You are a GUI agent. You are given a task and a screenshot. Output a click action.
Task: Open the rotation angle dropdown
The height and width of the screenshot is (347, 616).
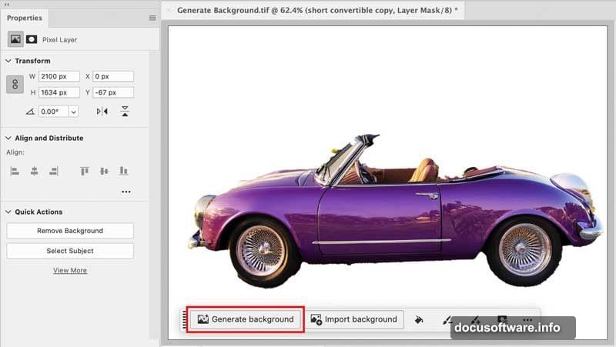click(73, 112)
